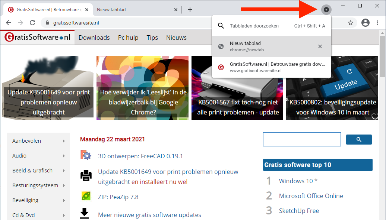Open a new tab with plus button
This screenshot has width=386, height=220.
190,10
